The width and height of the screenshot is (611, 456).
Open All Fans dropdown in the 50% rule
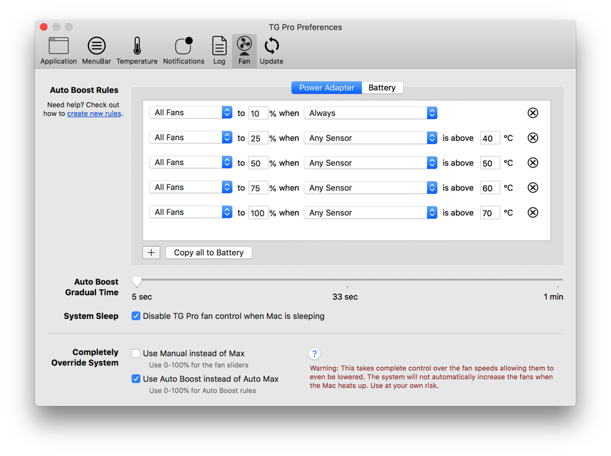(x=191, y=163)
